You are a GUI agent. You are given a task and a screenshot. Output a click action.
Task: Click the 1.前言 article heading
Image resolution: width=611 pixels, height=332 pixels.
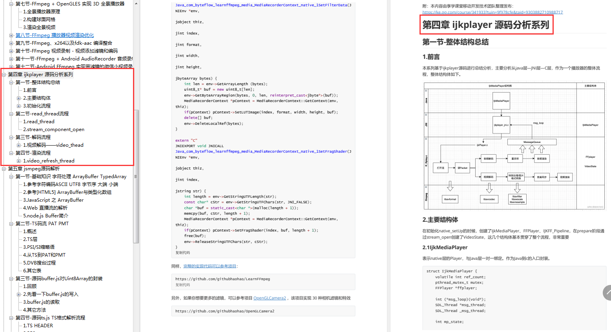point(431,57)
